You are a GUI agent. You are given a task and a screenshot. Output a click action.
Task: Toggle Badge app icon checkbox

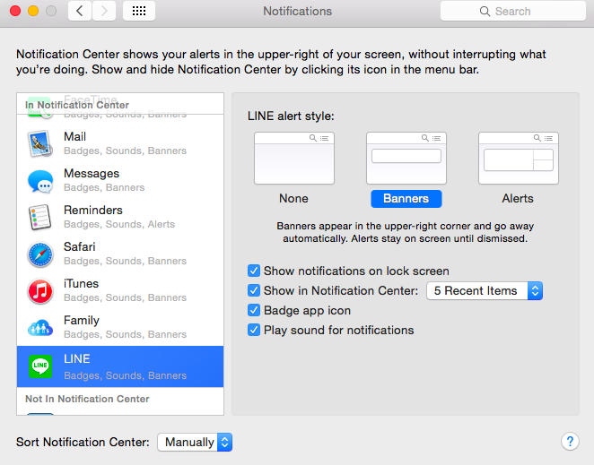coord(254,310)
